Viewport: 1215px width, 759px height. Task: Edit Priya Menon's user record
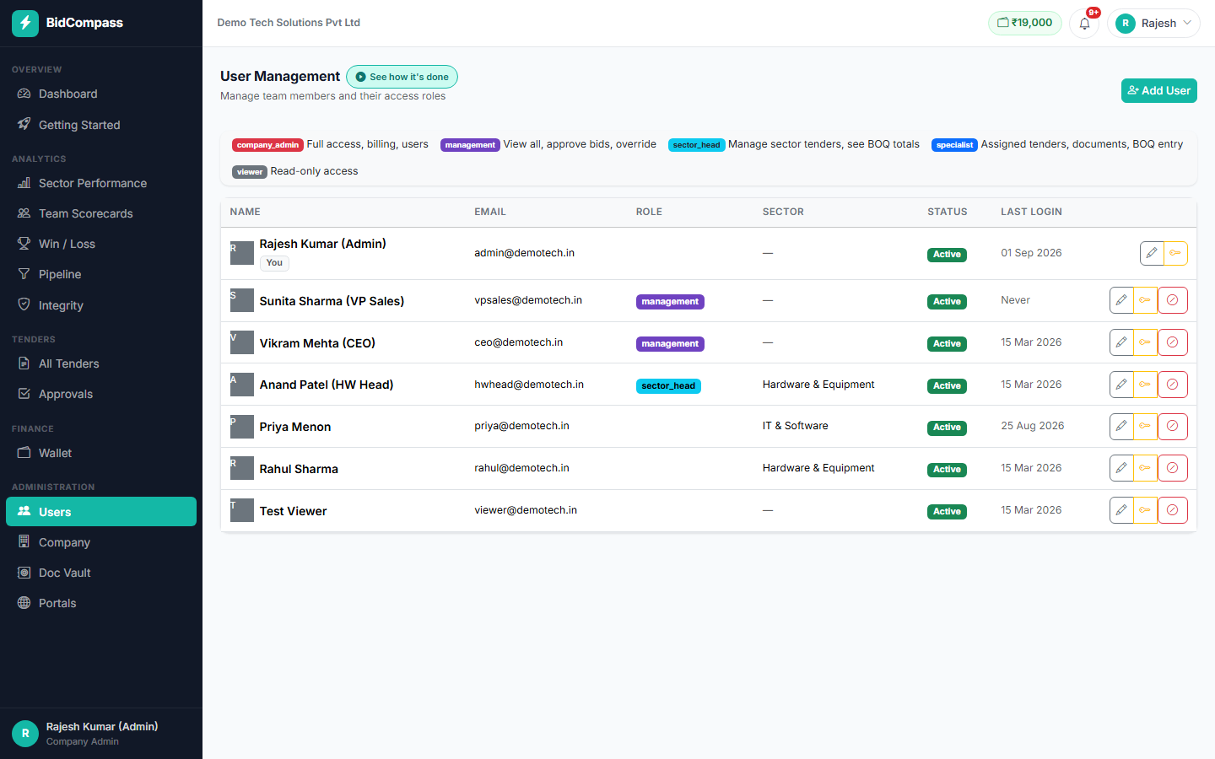(x=1121, y=426)
